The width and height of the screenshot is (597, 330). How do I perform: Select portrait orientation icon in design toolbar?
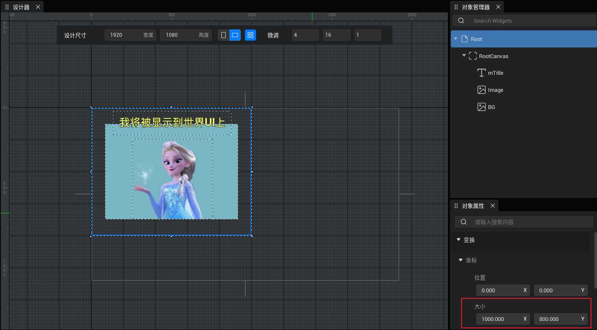click(224, 35)
